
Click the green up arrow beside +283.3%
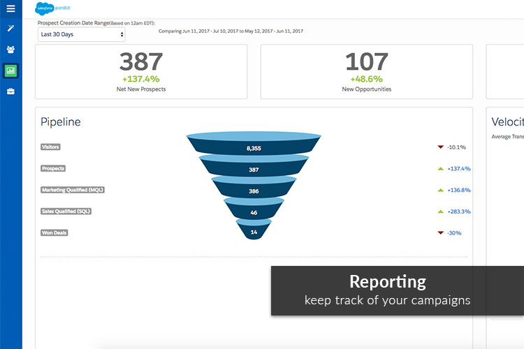440,211
